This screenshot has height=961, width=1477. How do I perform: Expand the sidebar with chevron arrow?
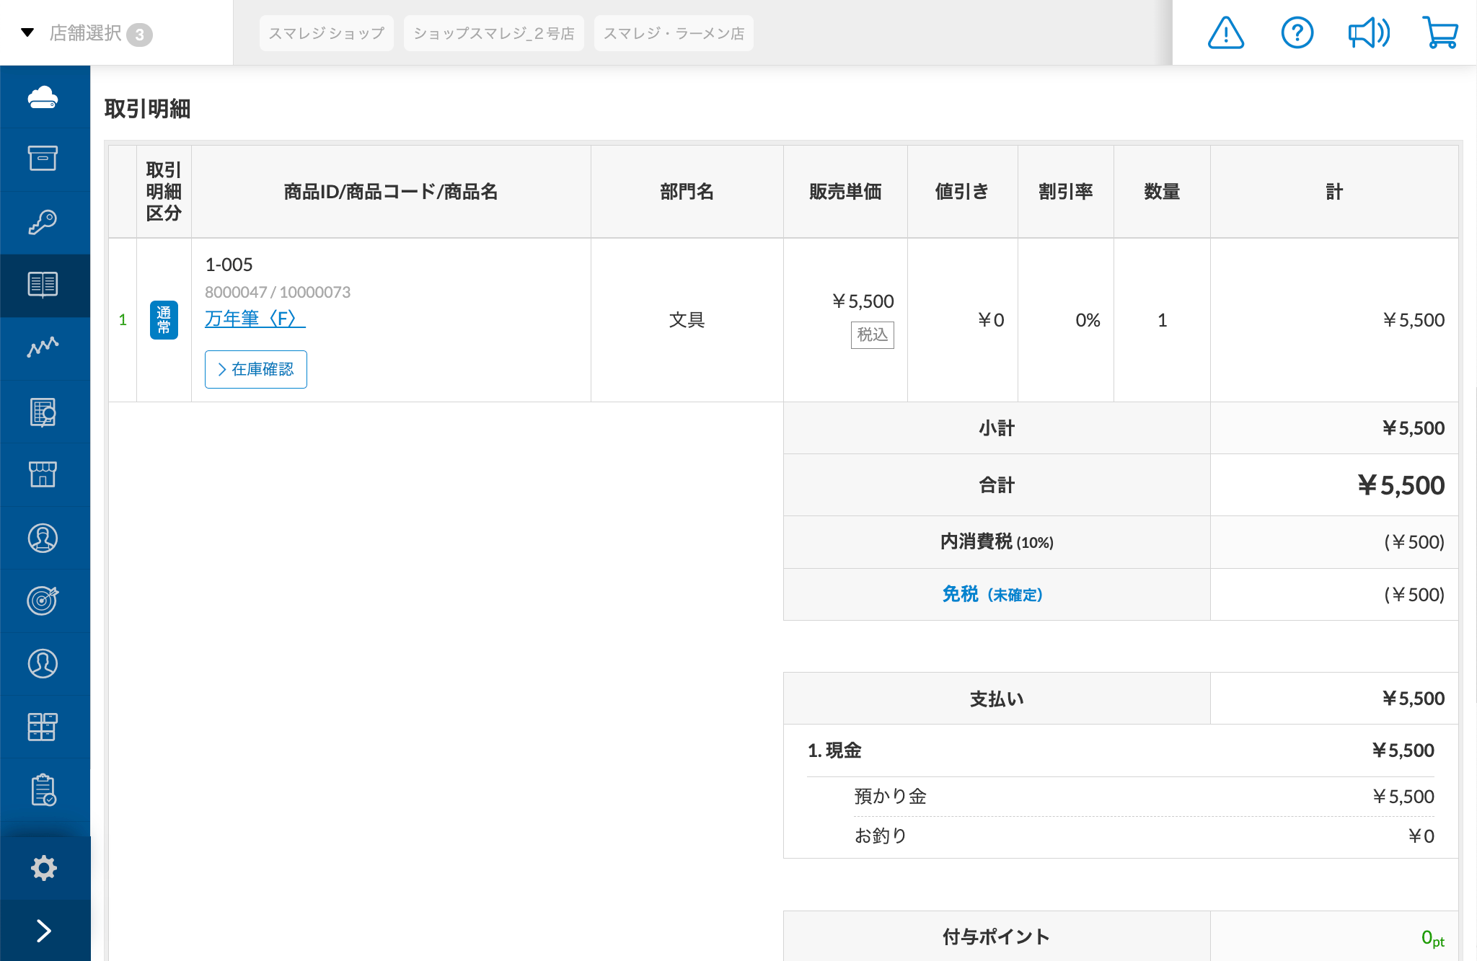click(x=45, y=931)
